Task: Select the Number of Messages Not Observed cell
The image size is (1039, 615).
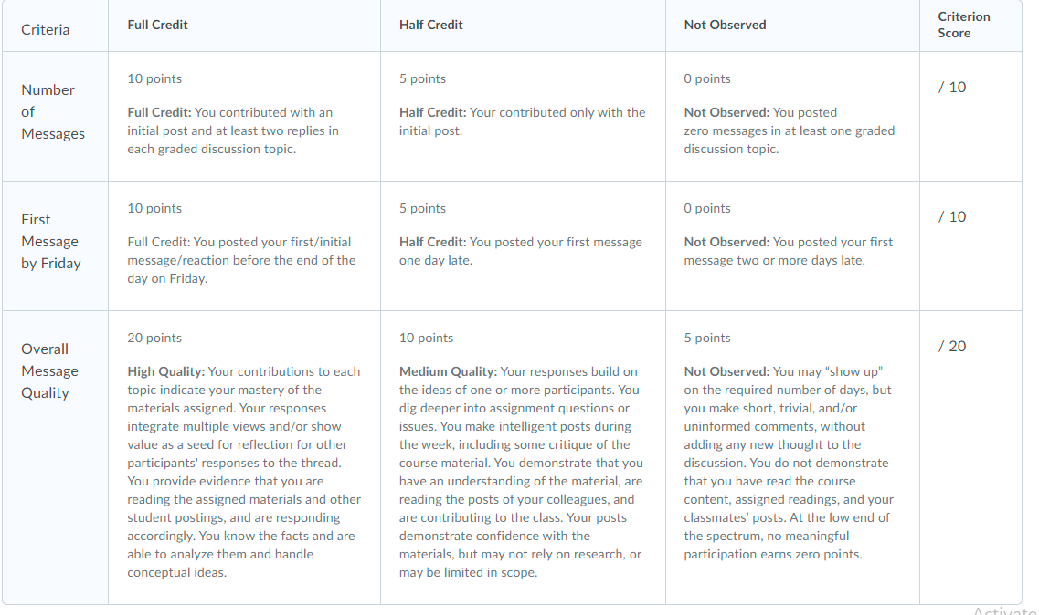Action: tap(792, 117)
